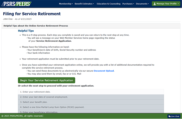Screen dimensions: 182x119
Task: Click the Live Chat bubble icon
Action: pos(169,116)
